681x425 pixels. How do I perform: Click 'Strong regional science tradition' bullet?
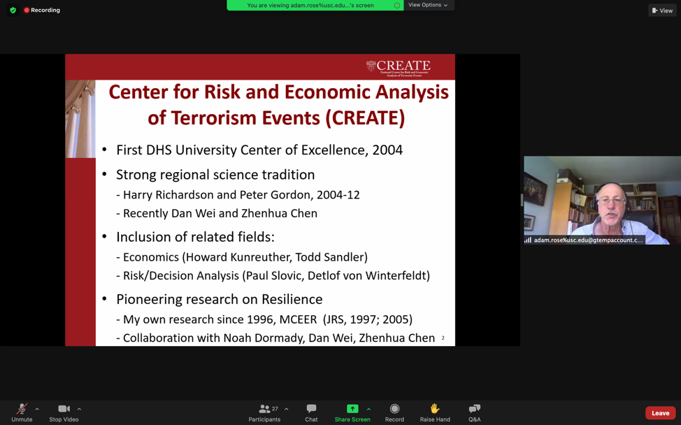click(215, 175)
